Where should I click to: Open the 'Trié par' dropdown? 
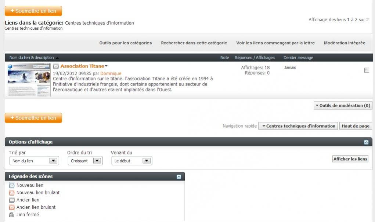(x=34, y=161)
